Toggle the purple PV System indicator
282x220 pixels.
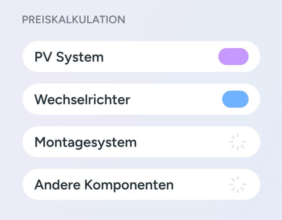233,57
